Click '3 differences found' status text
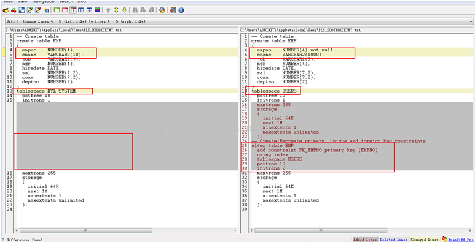475x242 pixels. pos(22,240)
